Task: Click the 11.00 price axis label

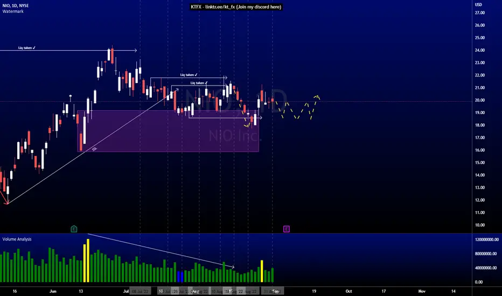Action: click(479, 213)
